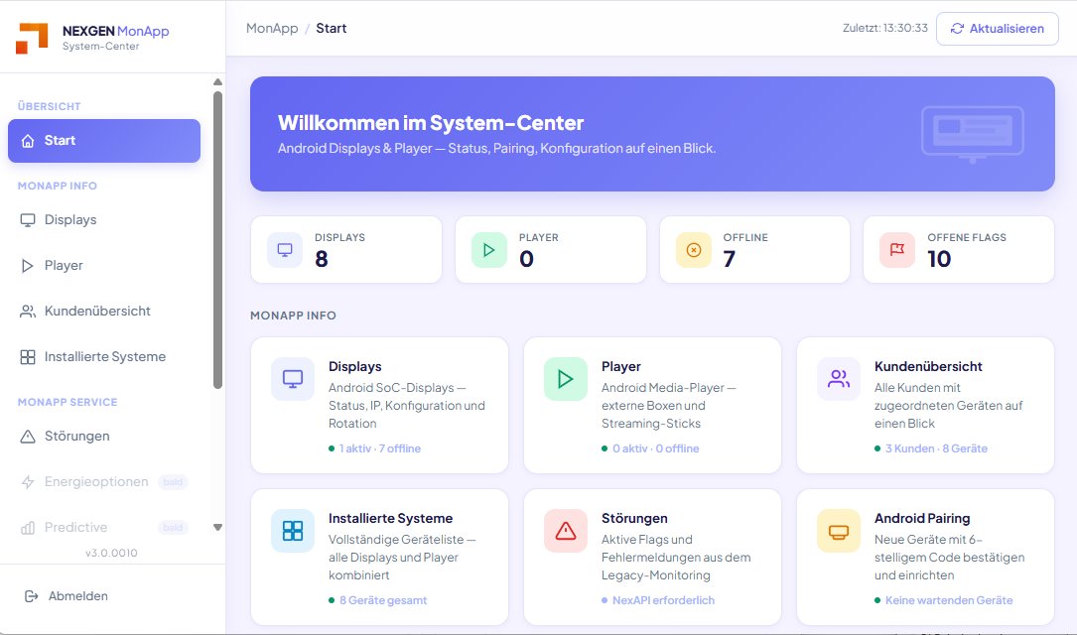1077x635 pixels.
Task: Click the '1 aktiv · 7 offline' status text
Action: click(x=379, y=448)
